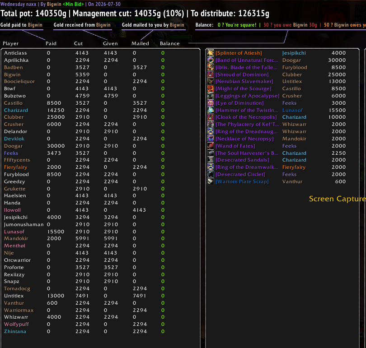Click the Wartorn Plate Scrap icon
Screen dimensions: 366x348
coord(211,181)
